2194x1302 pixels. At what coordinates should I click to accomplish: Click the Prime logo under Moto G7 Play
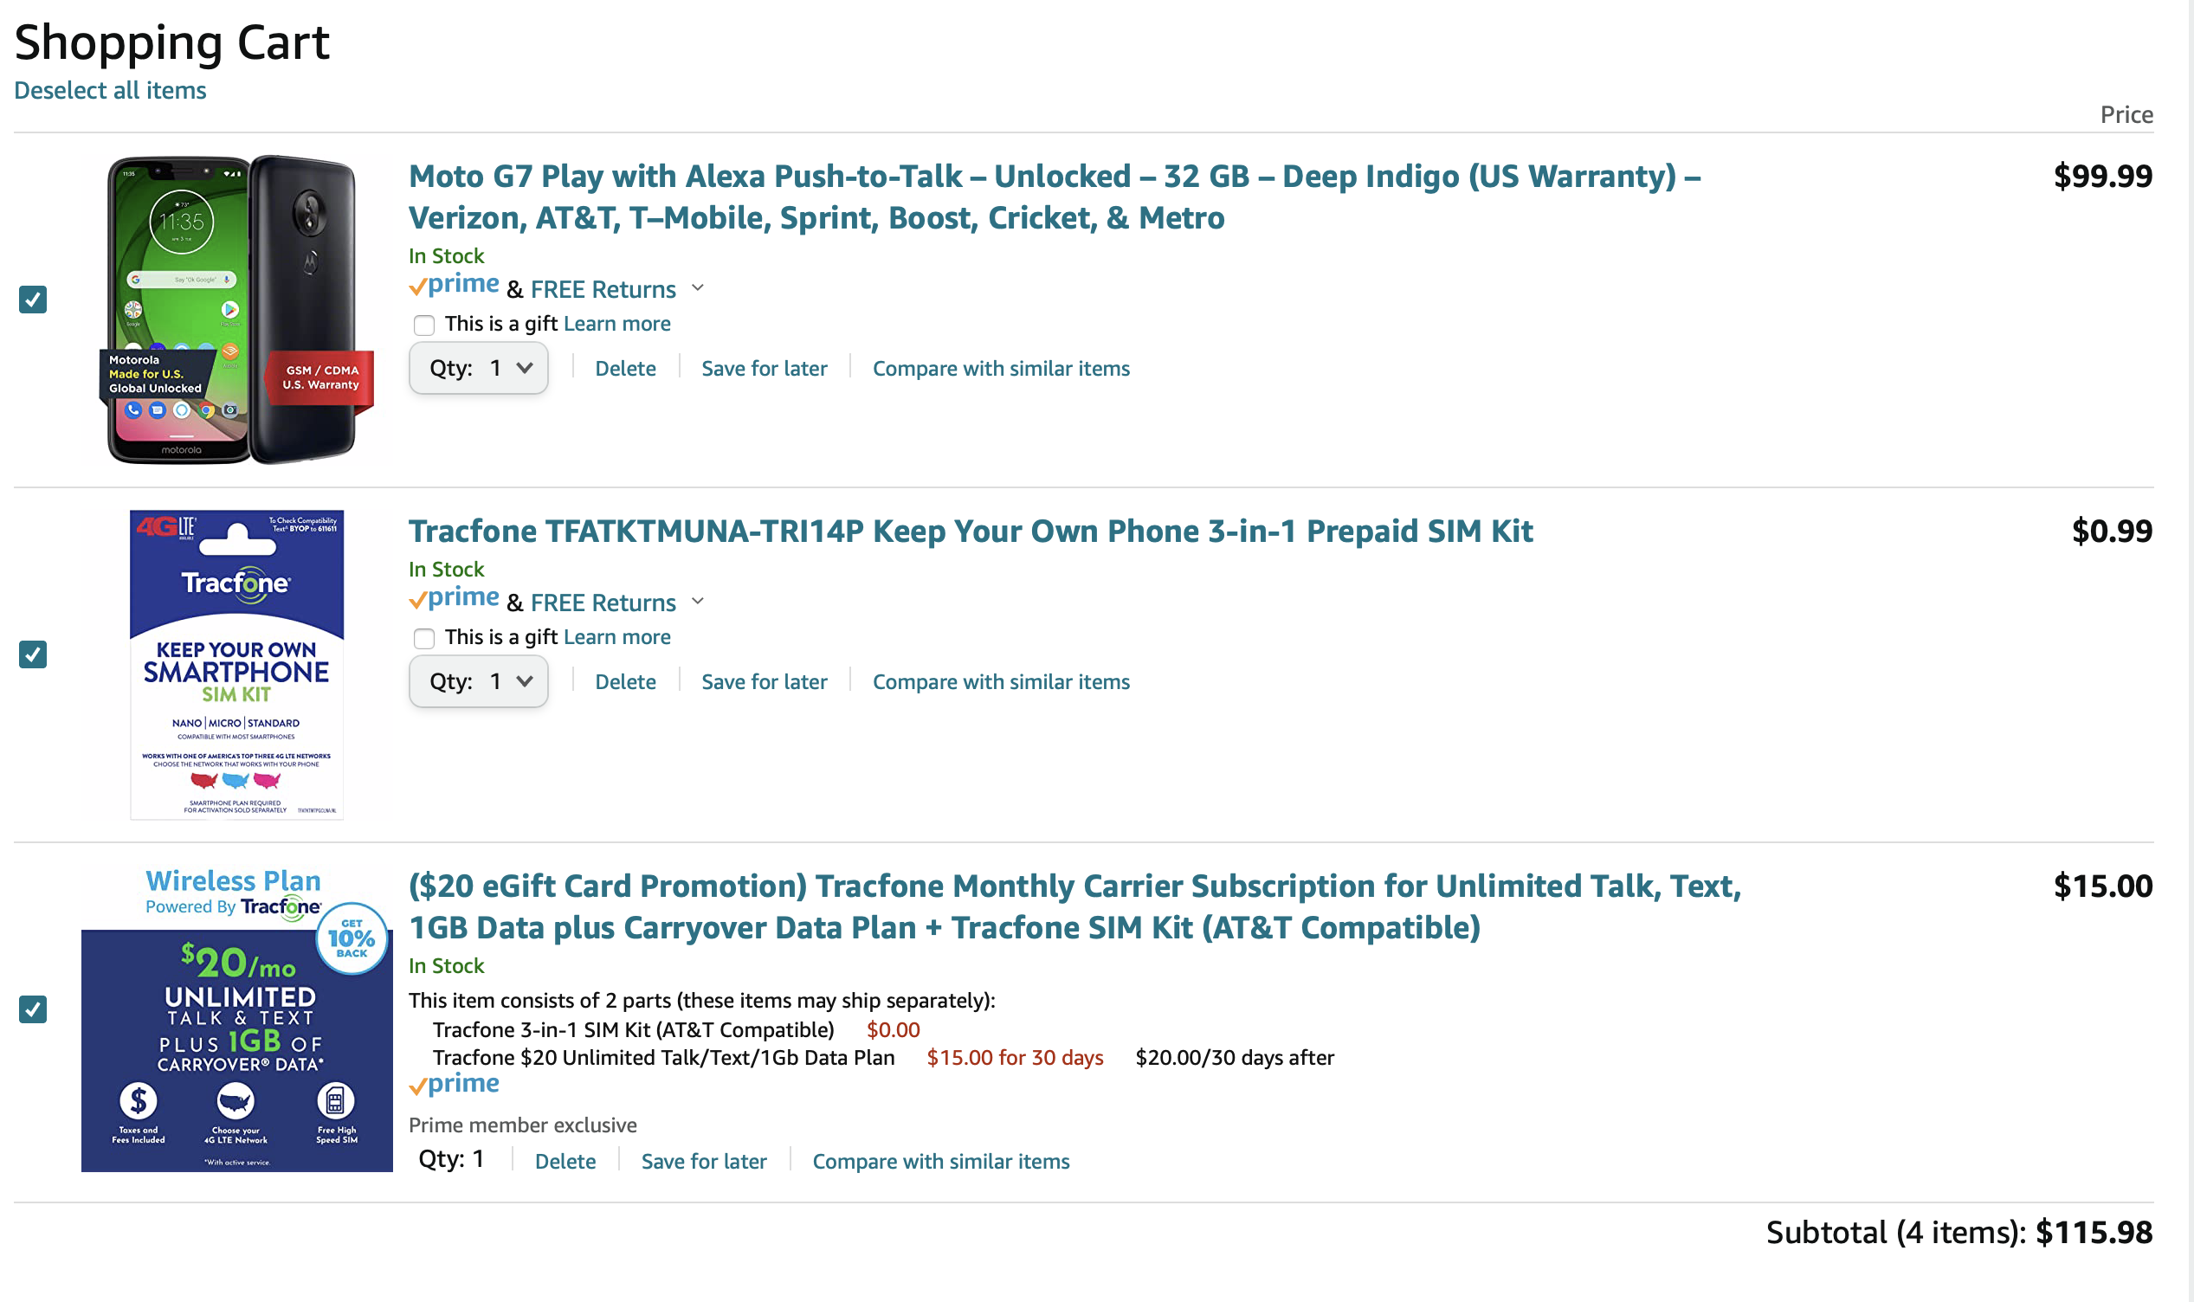[x=455, y=285]
